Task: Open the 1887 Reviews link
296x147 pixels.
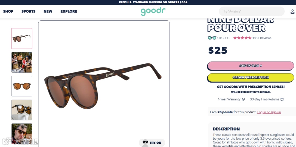Action: 262,38
